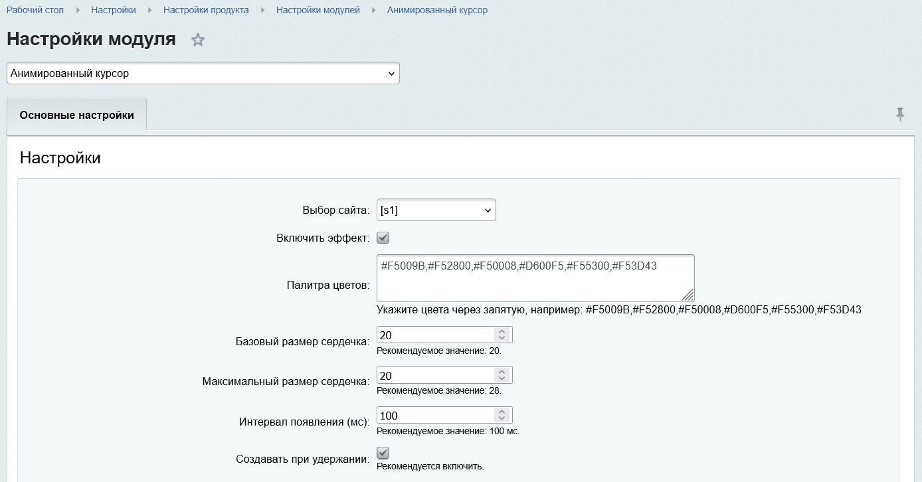922x482 pixels.
Task: Toggle the 'Создавать при удержании' checkbox
Action: click(383, 453)
